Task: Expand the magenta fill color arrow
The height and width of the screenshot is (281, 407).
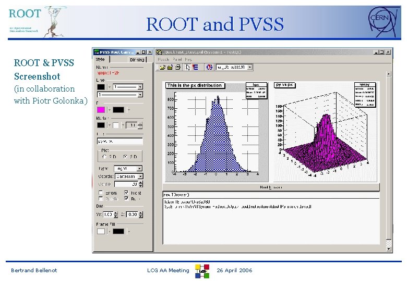Action: click(x=109, y=110)
